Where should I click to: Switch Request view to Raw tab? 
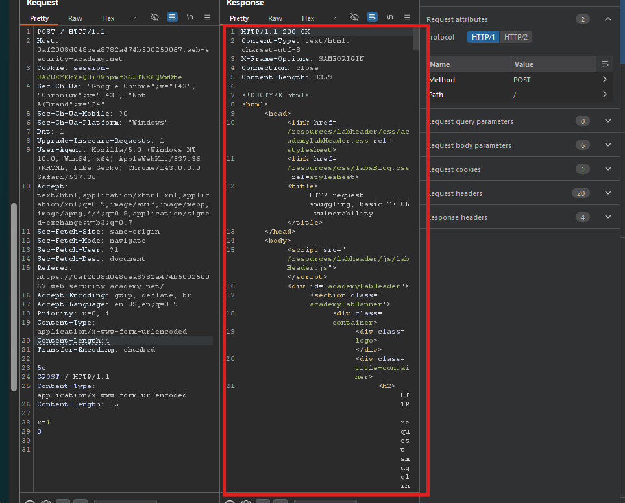pyautogui.click(x=75, y=18)
